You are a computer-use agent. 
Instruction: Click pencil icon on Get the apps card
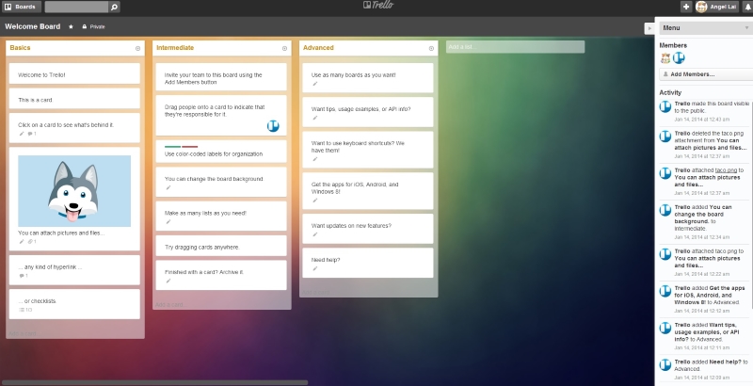pos(315,201)
